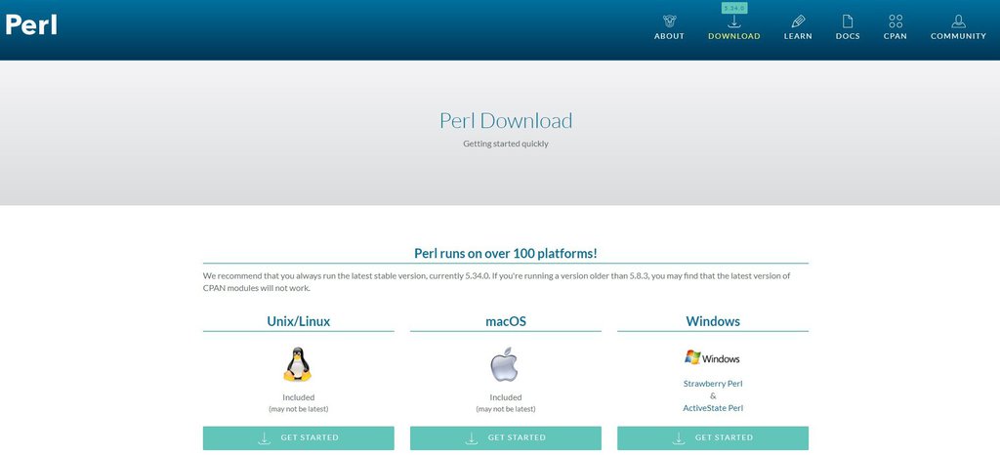Click the latest stable version recommendation paragraph

pyautogui.click(x=497, y=281)
